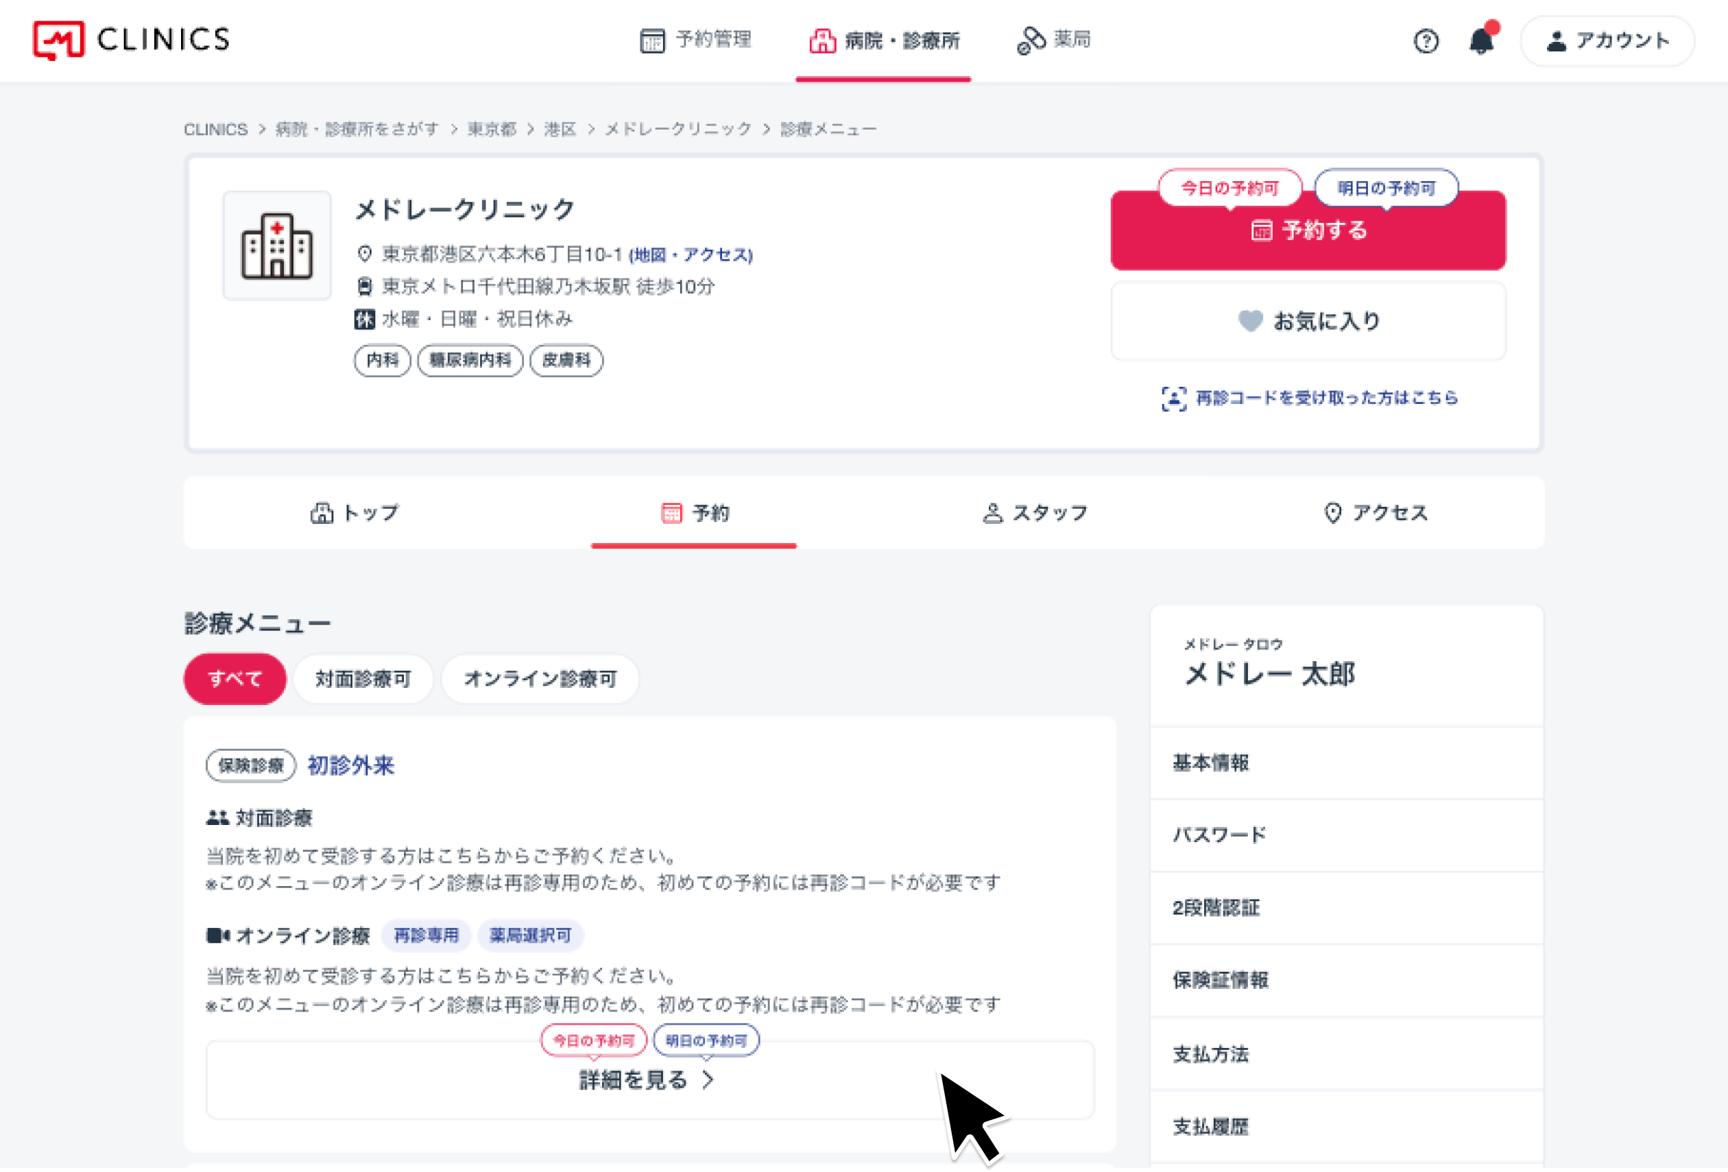The height and width of the screenshot is (1172, 1728).
Task: Go to CLINICS breadcrumb link
Action: [215, 130]
